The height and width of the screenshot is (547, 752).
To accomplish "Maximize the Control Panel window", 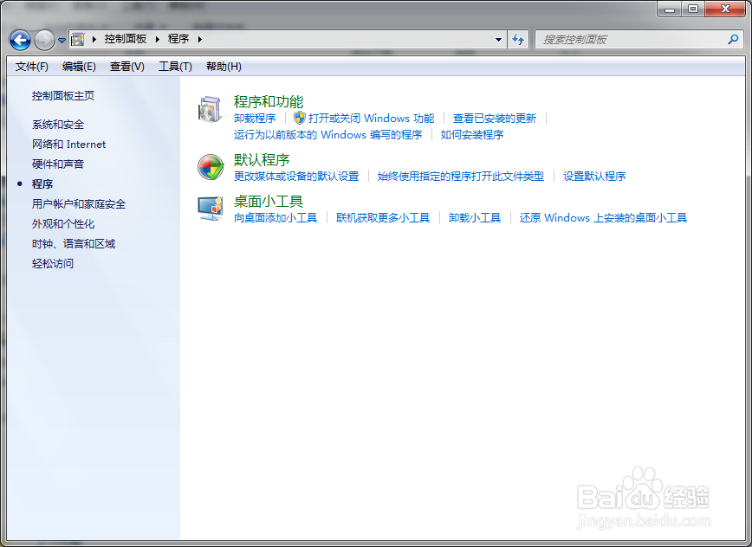I will pos(693,10).
